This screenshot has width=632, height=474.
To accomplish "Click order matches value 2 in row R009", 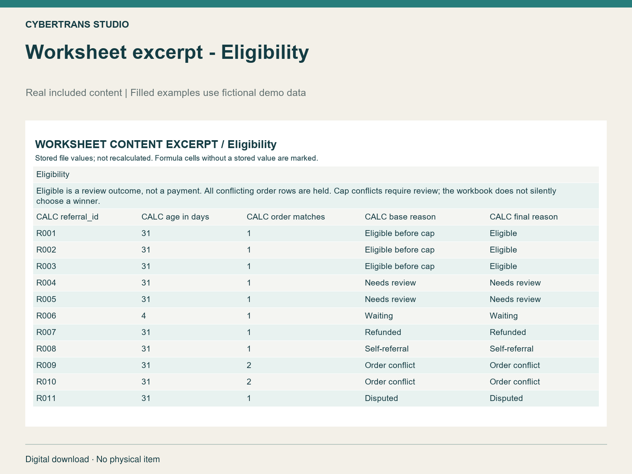I will pyautogui.click(x=249, y=365).
